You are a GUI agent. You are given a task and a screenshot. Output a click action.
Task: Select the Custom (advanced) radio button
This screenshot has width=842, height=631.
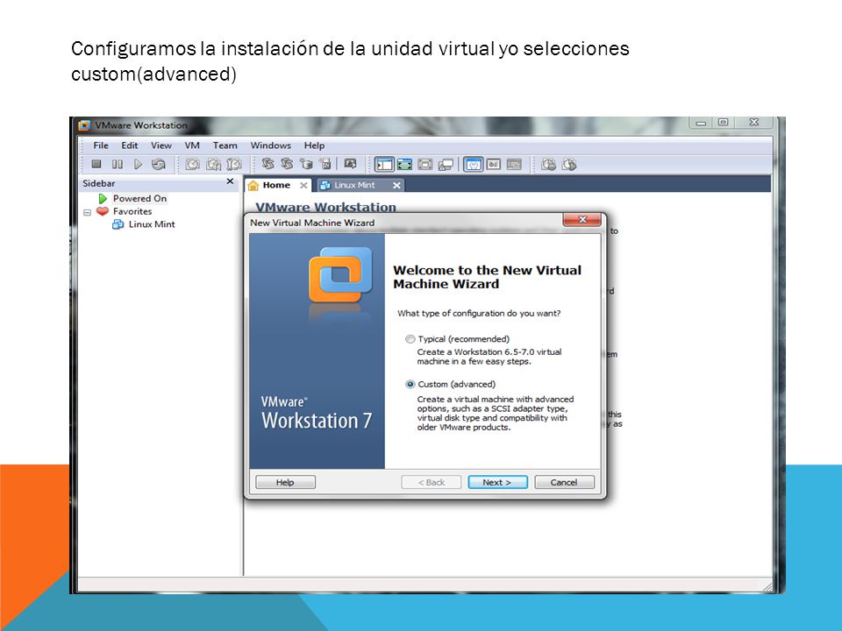pyautogui.click(x=410, y=384)
